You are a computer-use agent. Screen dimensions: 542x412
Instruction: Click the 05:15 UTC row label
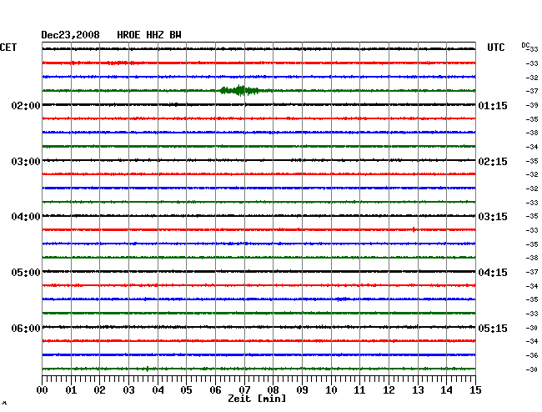coord(493,328)
